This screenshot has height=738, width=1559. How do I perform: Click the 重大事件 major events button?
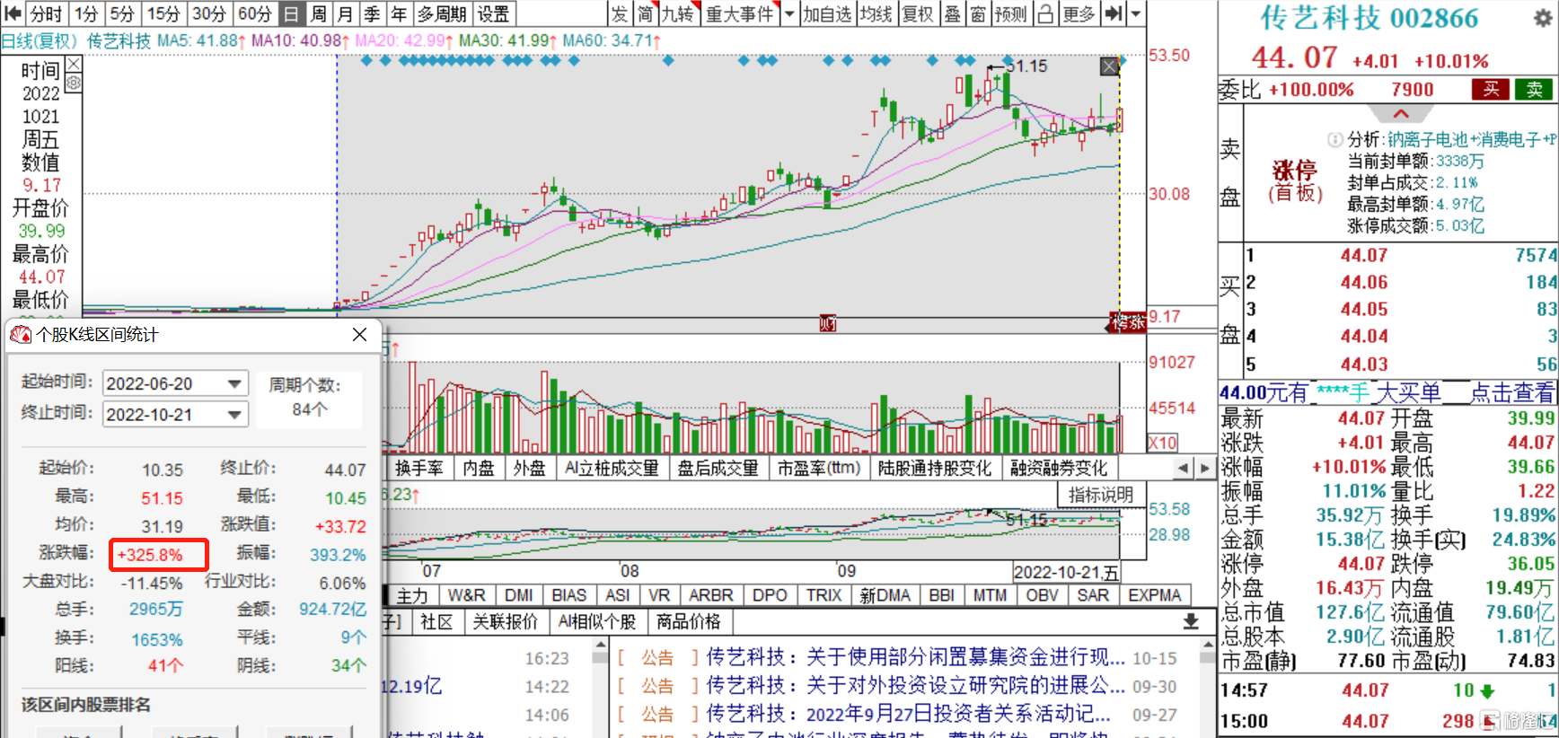click(739, 13)
